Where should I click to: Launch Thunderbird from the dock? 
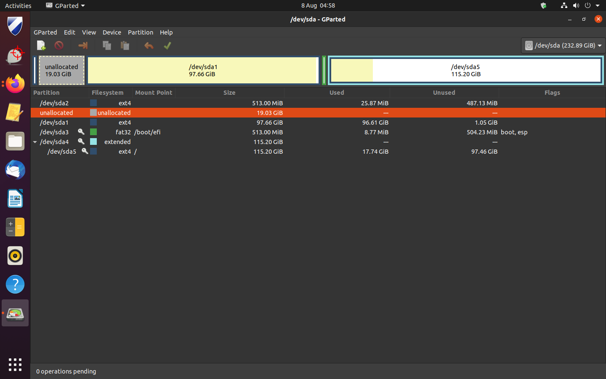pos(15,170)
